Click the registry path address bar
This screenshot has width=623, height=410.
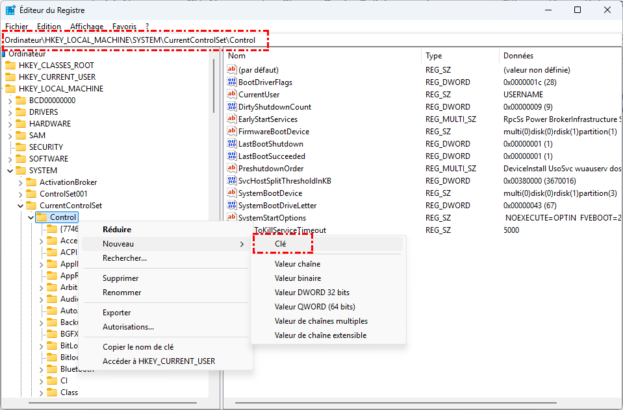click(130, 40)
